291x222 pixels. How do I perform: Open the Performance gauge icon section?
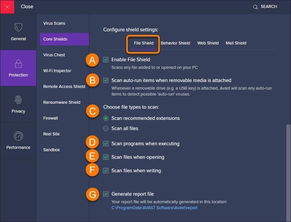(18, 136)
